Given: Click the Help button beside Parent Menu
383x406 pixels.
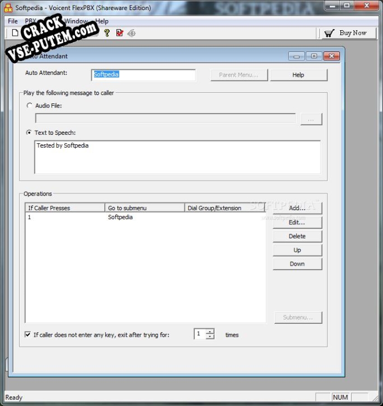Looking at the screenshot, I should 298,75.
